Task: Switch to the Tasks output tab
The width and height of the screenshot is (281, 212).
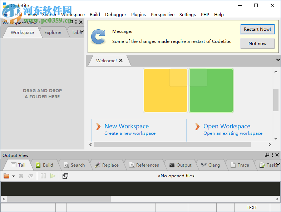Action: (268, 165)
